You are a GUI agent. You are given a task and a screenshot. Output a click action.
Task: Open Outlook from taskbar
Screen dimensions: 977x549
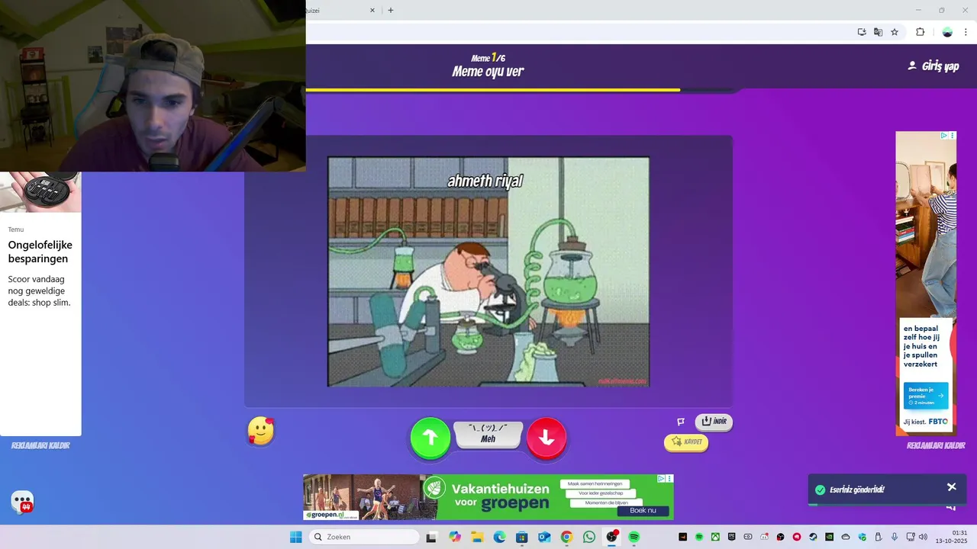(544, 537)
